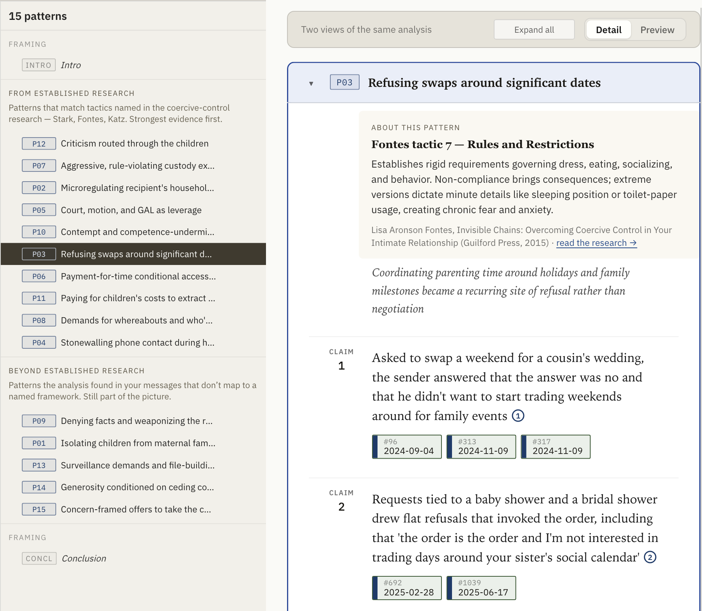This screenshot has width=702, height=611.
Task: Click the pattern title Refusing swaps around significant dates
Action: click(x=484, y=83)
